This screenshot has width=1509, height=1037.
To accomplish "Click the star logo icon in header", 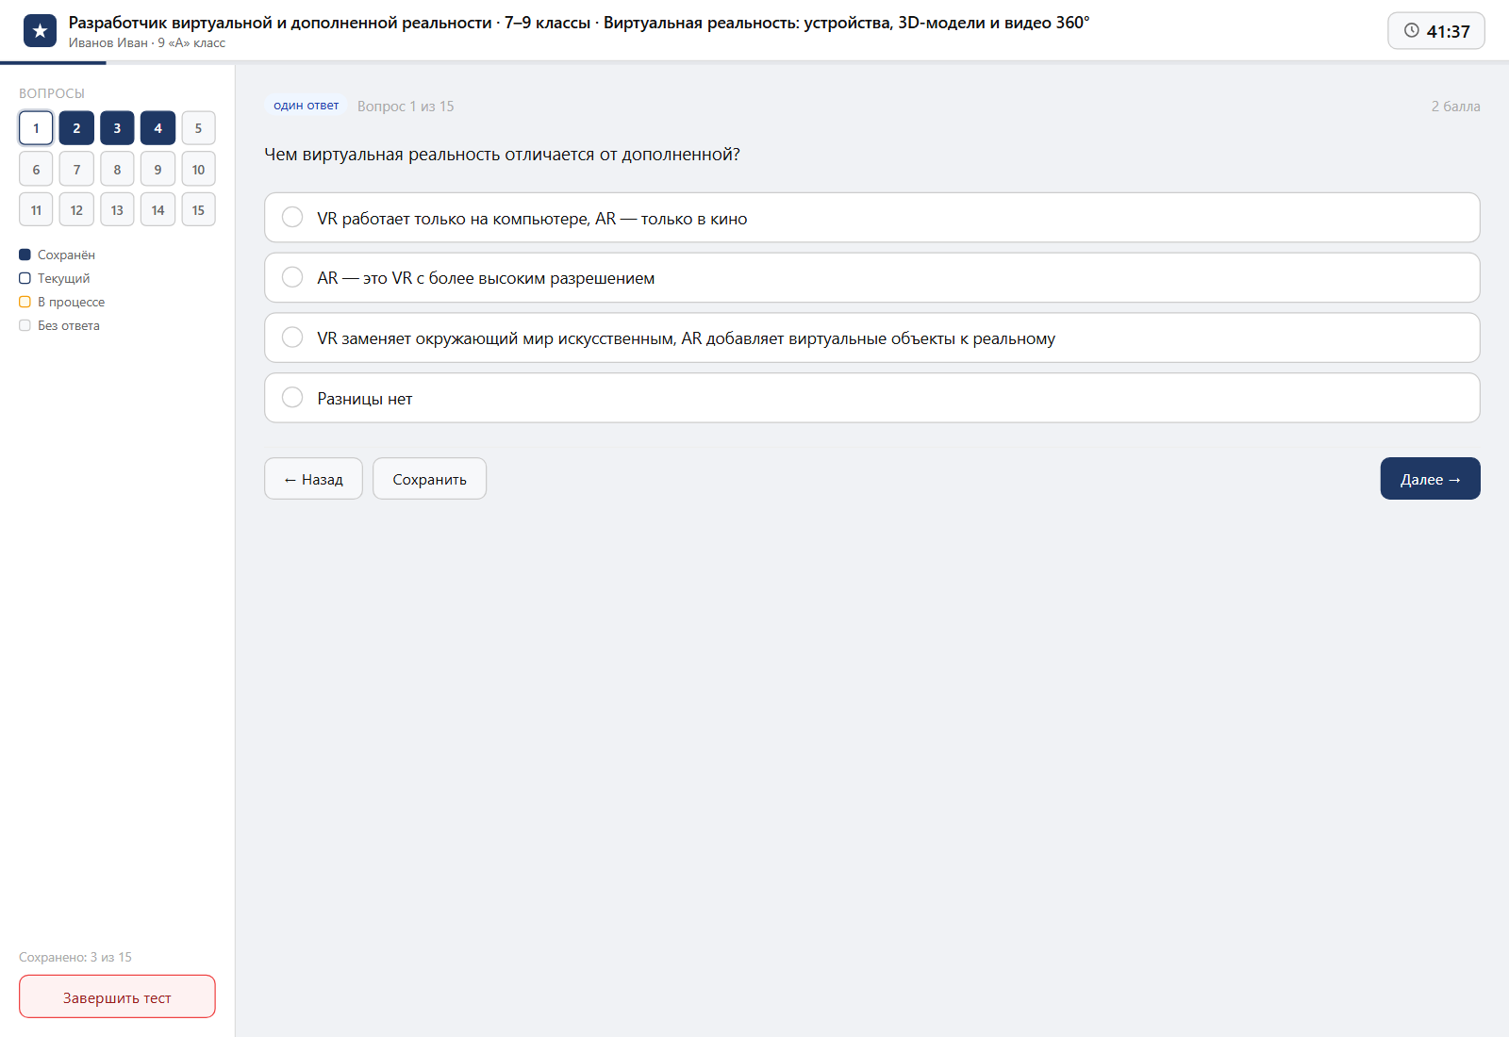I will (40, 31).
